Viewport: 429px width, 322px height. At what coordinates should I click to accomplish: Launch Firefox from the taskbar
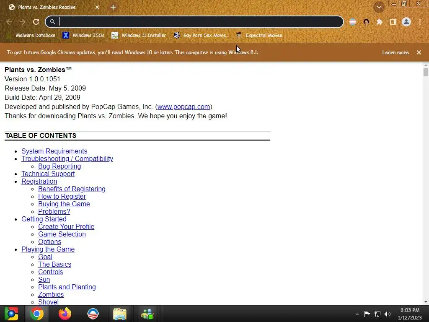coord(65,314)
